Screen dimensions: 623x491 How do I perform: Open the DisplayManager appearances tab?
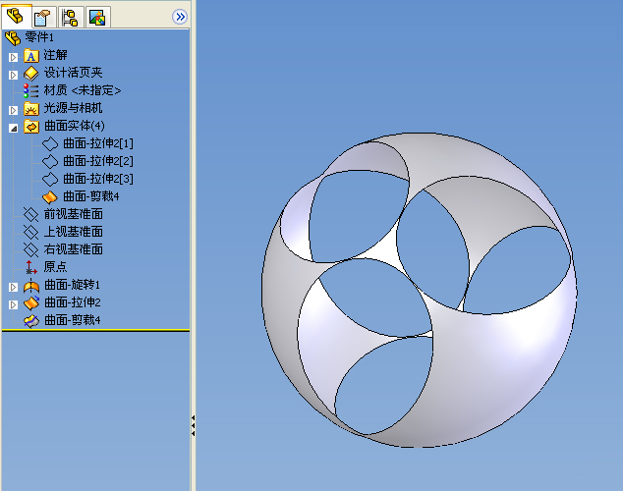tap(97, 18)
